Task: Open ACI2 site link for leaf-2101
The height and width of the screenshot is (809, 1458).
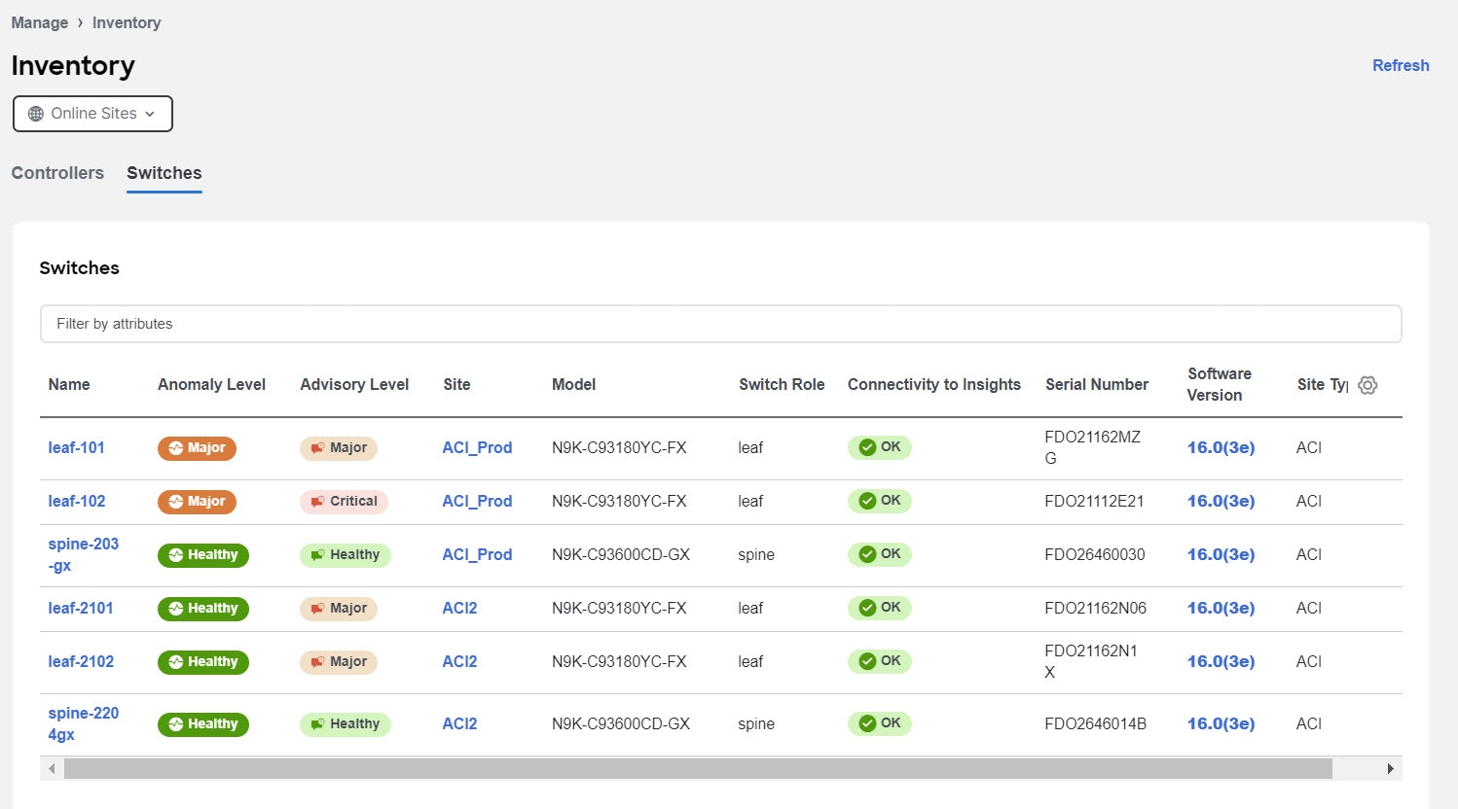Action: click(x=459, y=609)
